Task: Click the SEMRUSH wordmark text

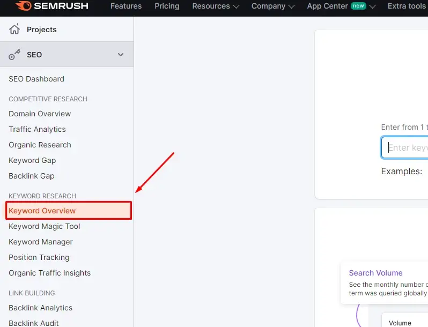Action: click(61, 6)
